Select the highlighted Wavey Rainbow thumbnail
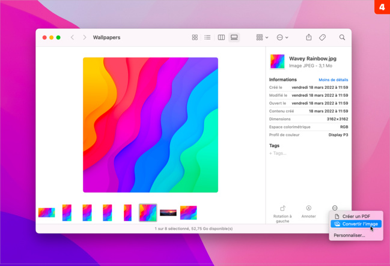390x266 pixels. (148, 213)
